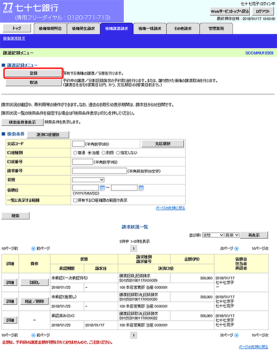Open the 債権情報照会 tab

coord(50,29)
